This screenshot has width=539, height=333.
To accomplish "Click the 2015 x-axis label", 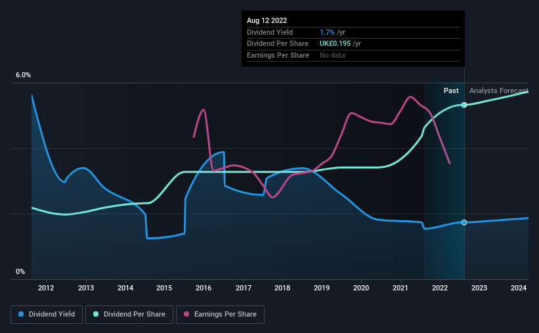I will pyautogui.click(x=164, y=288).
